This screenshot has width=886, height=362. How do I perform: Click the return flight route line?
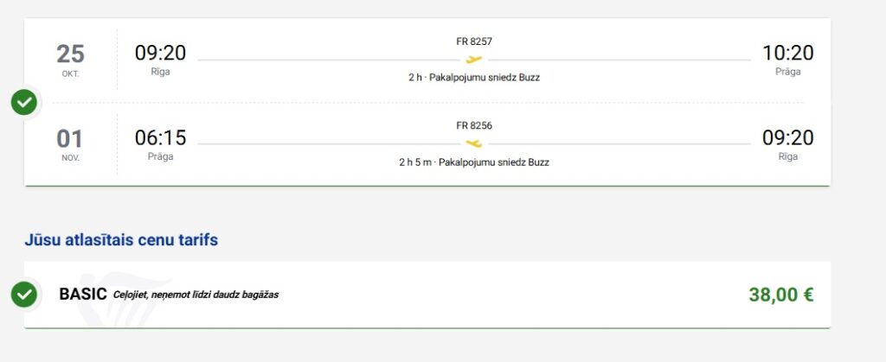(329, 143)
